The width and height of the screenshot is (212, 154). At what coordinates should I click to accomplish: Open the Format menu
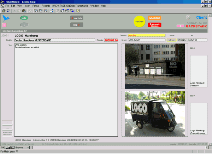click(x=36, y=6)
